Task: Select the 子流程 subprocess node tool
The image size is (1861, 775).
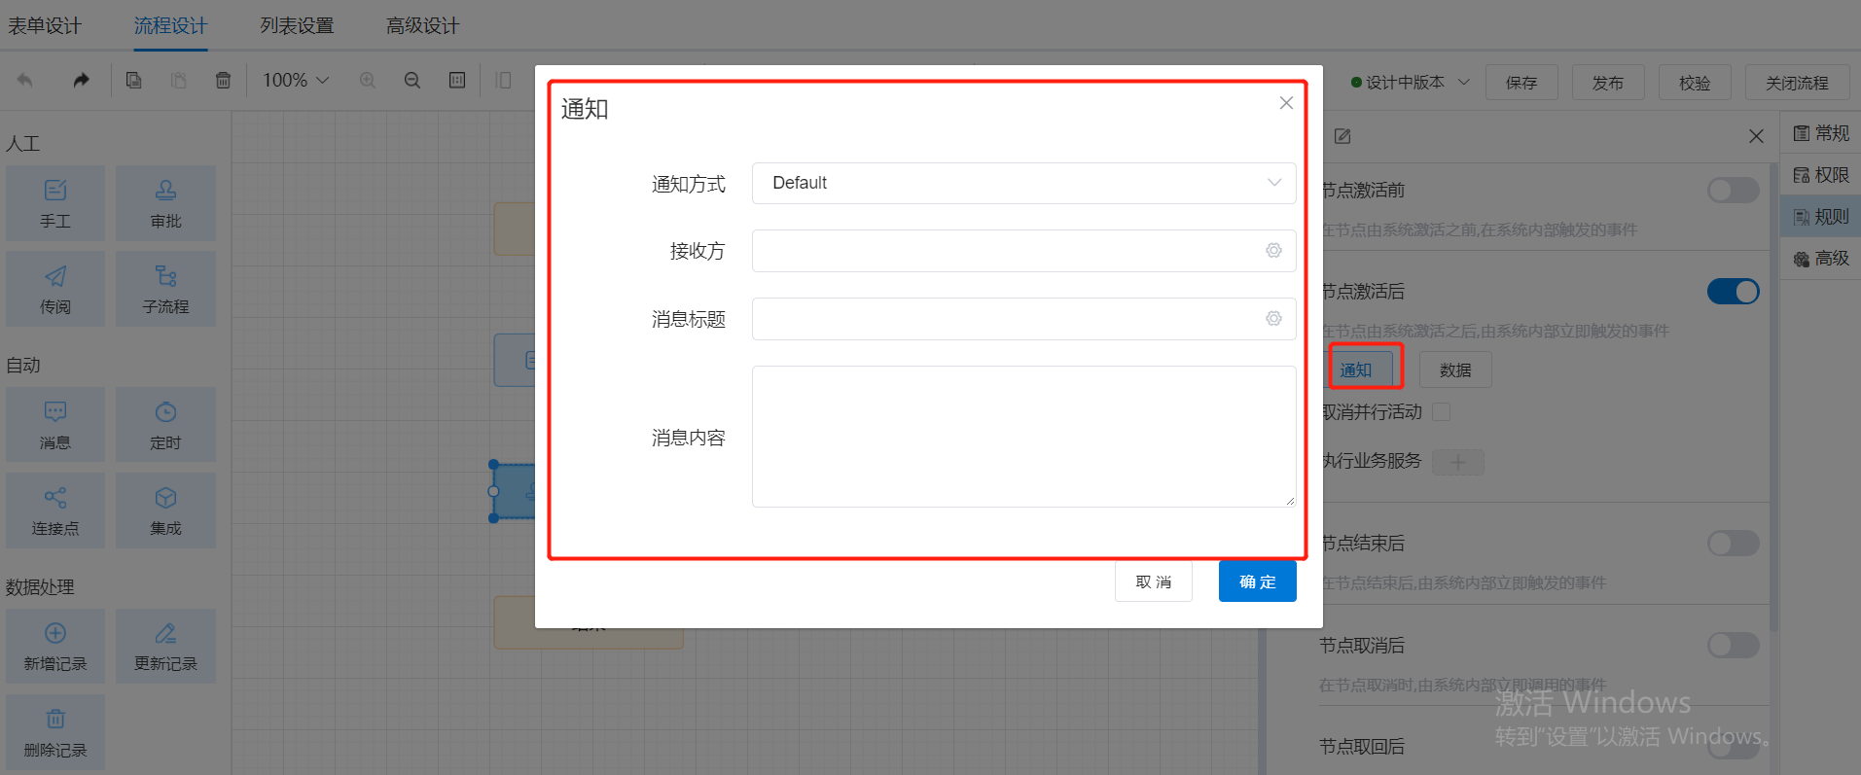Action: pos(166,289)
